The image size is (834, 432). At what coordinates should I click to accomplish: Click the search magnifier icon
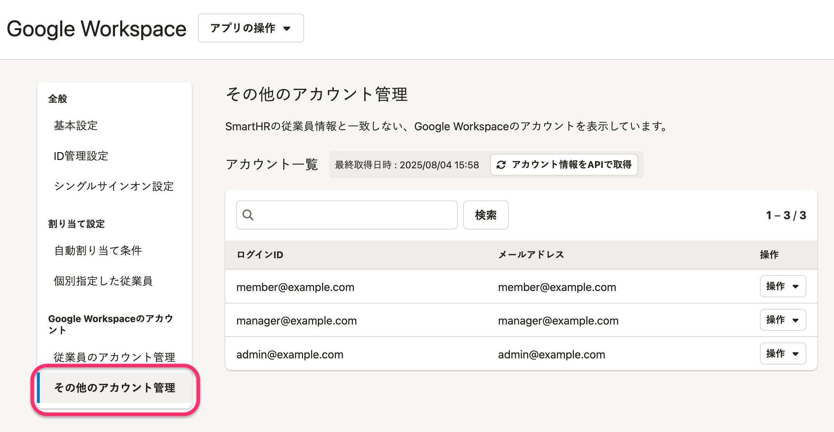(248, 215)
